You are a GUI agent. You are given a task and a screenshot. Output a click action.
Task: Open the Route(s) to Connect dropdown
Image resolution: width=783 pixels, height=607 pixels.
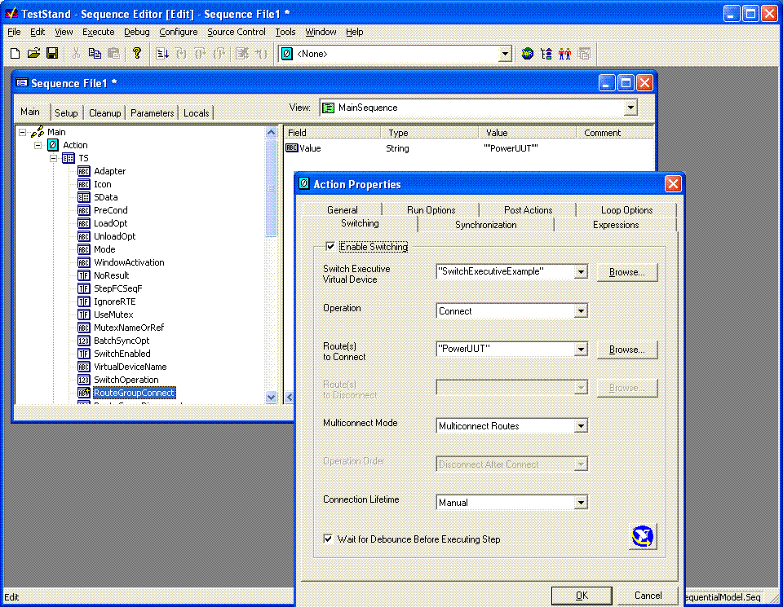click(x=580, y=350)
